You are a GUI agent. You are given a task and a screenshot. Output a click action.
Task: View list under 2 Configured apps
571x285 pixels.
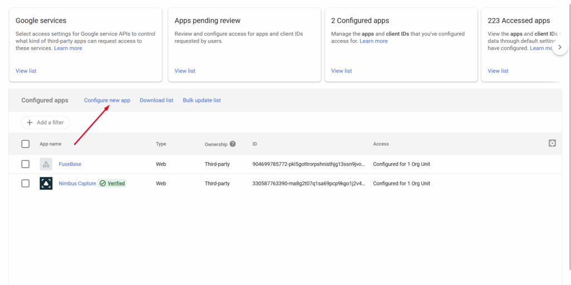[341, 71]
